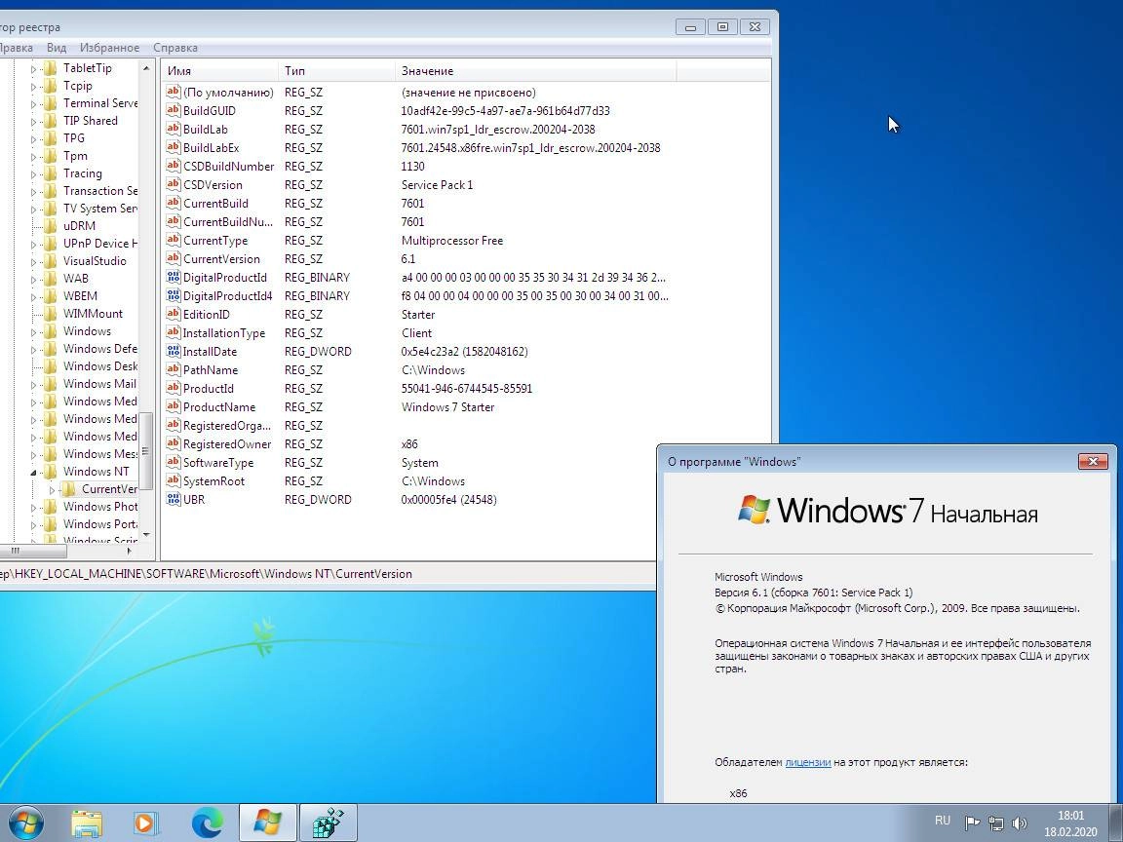The image size is (1123, 842).
Task: Sort by the Значение column header
Action: click(x=536, y=71)
